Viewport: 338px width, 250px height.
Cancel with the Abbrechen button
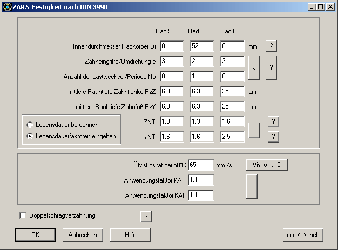[x=83, y=235]
